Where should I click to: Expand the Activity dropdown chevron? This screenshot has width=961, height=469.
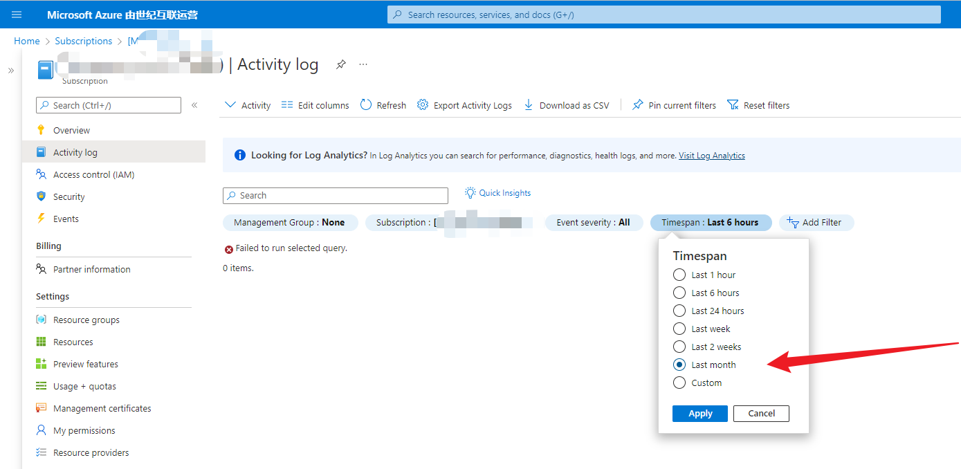click(230, 105)
